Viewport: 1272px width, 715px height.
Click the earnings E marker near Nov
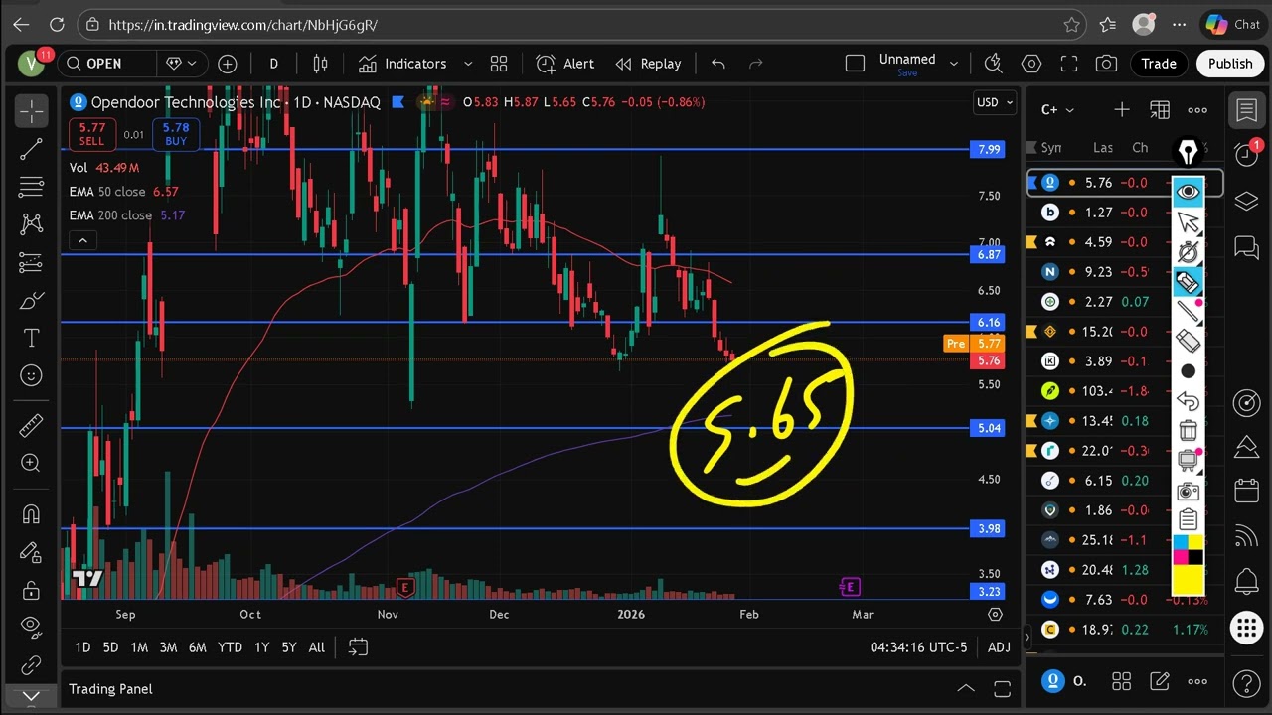[x=404, y=588]
